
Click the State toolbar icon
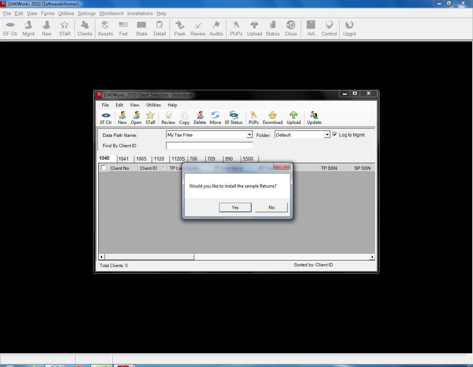point(142,28)
